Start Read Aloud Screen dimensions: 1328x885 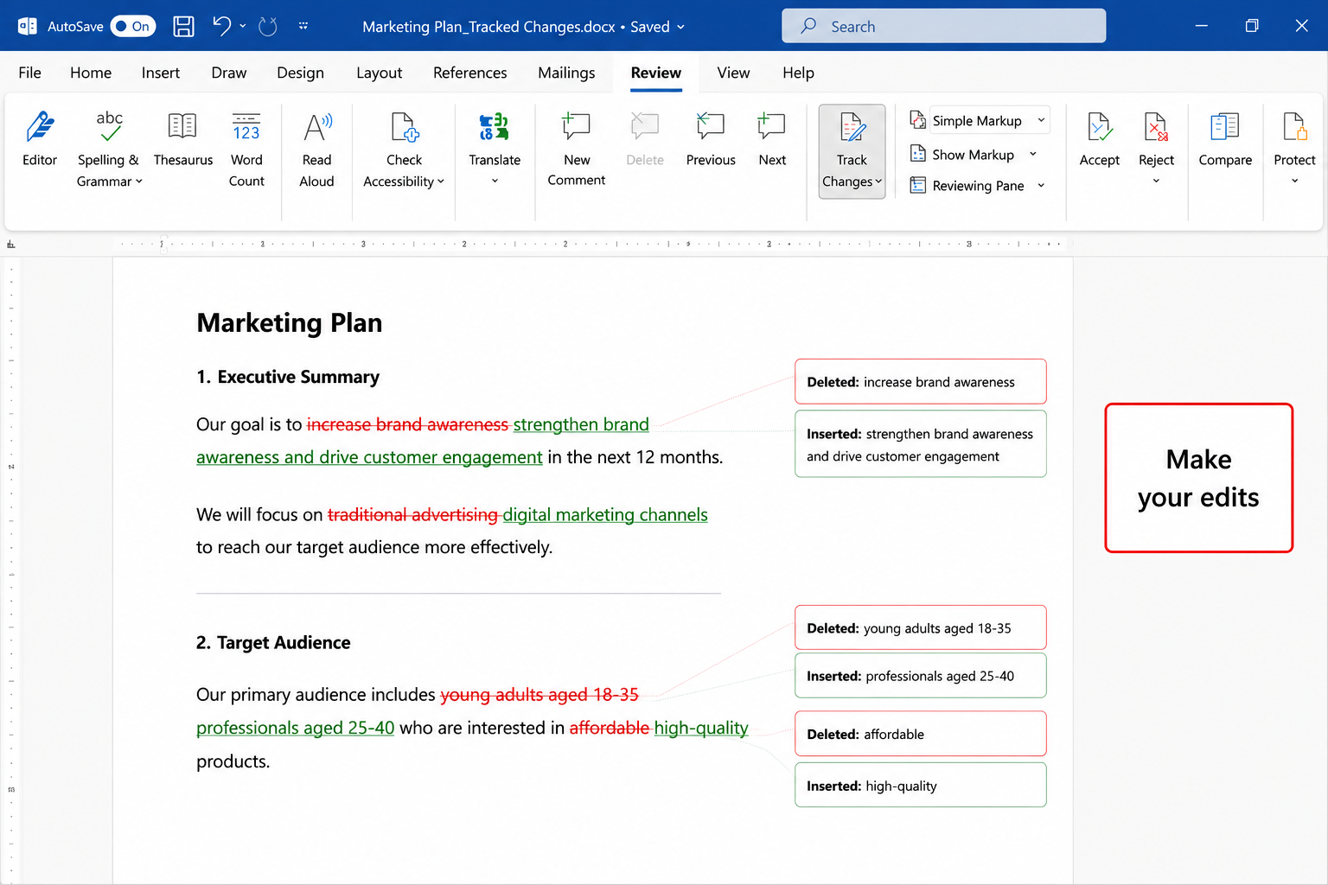[x=316, y=149]
